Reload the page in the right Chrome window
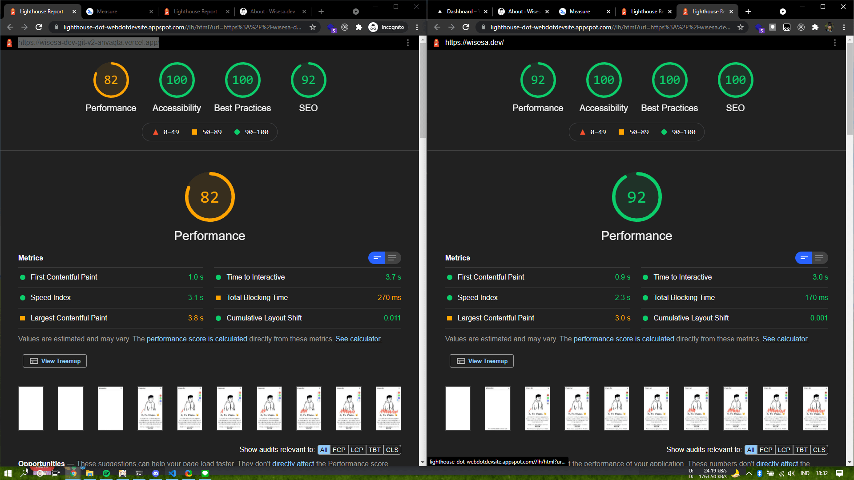Screen dimensions: 854x480 click(466, 27)
